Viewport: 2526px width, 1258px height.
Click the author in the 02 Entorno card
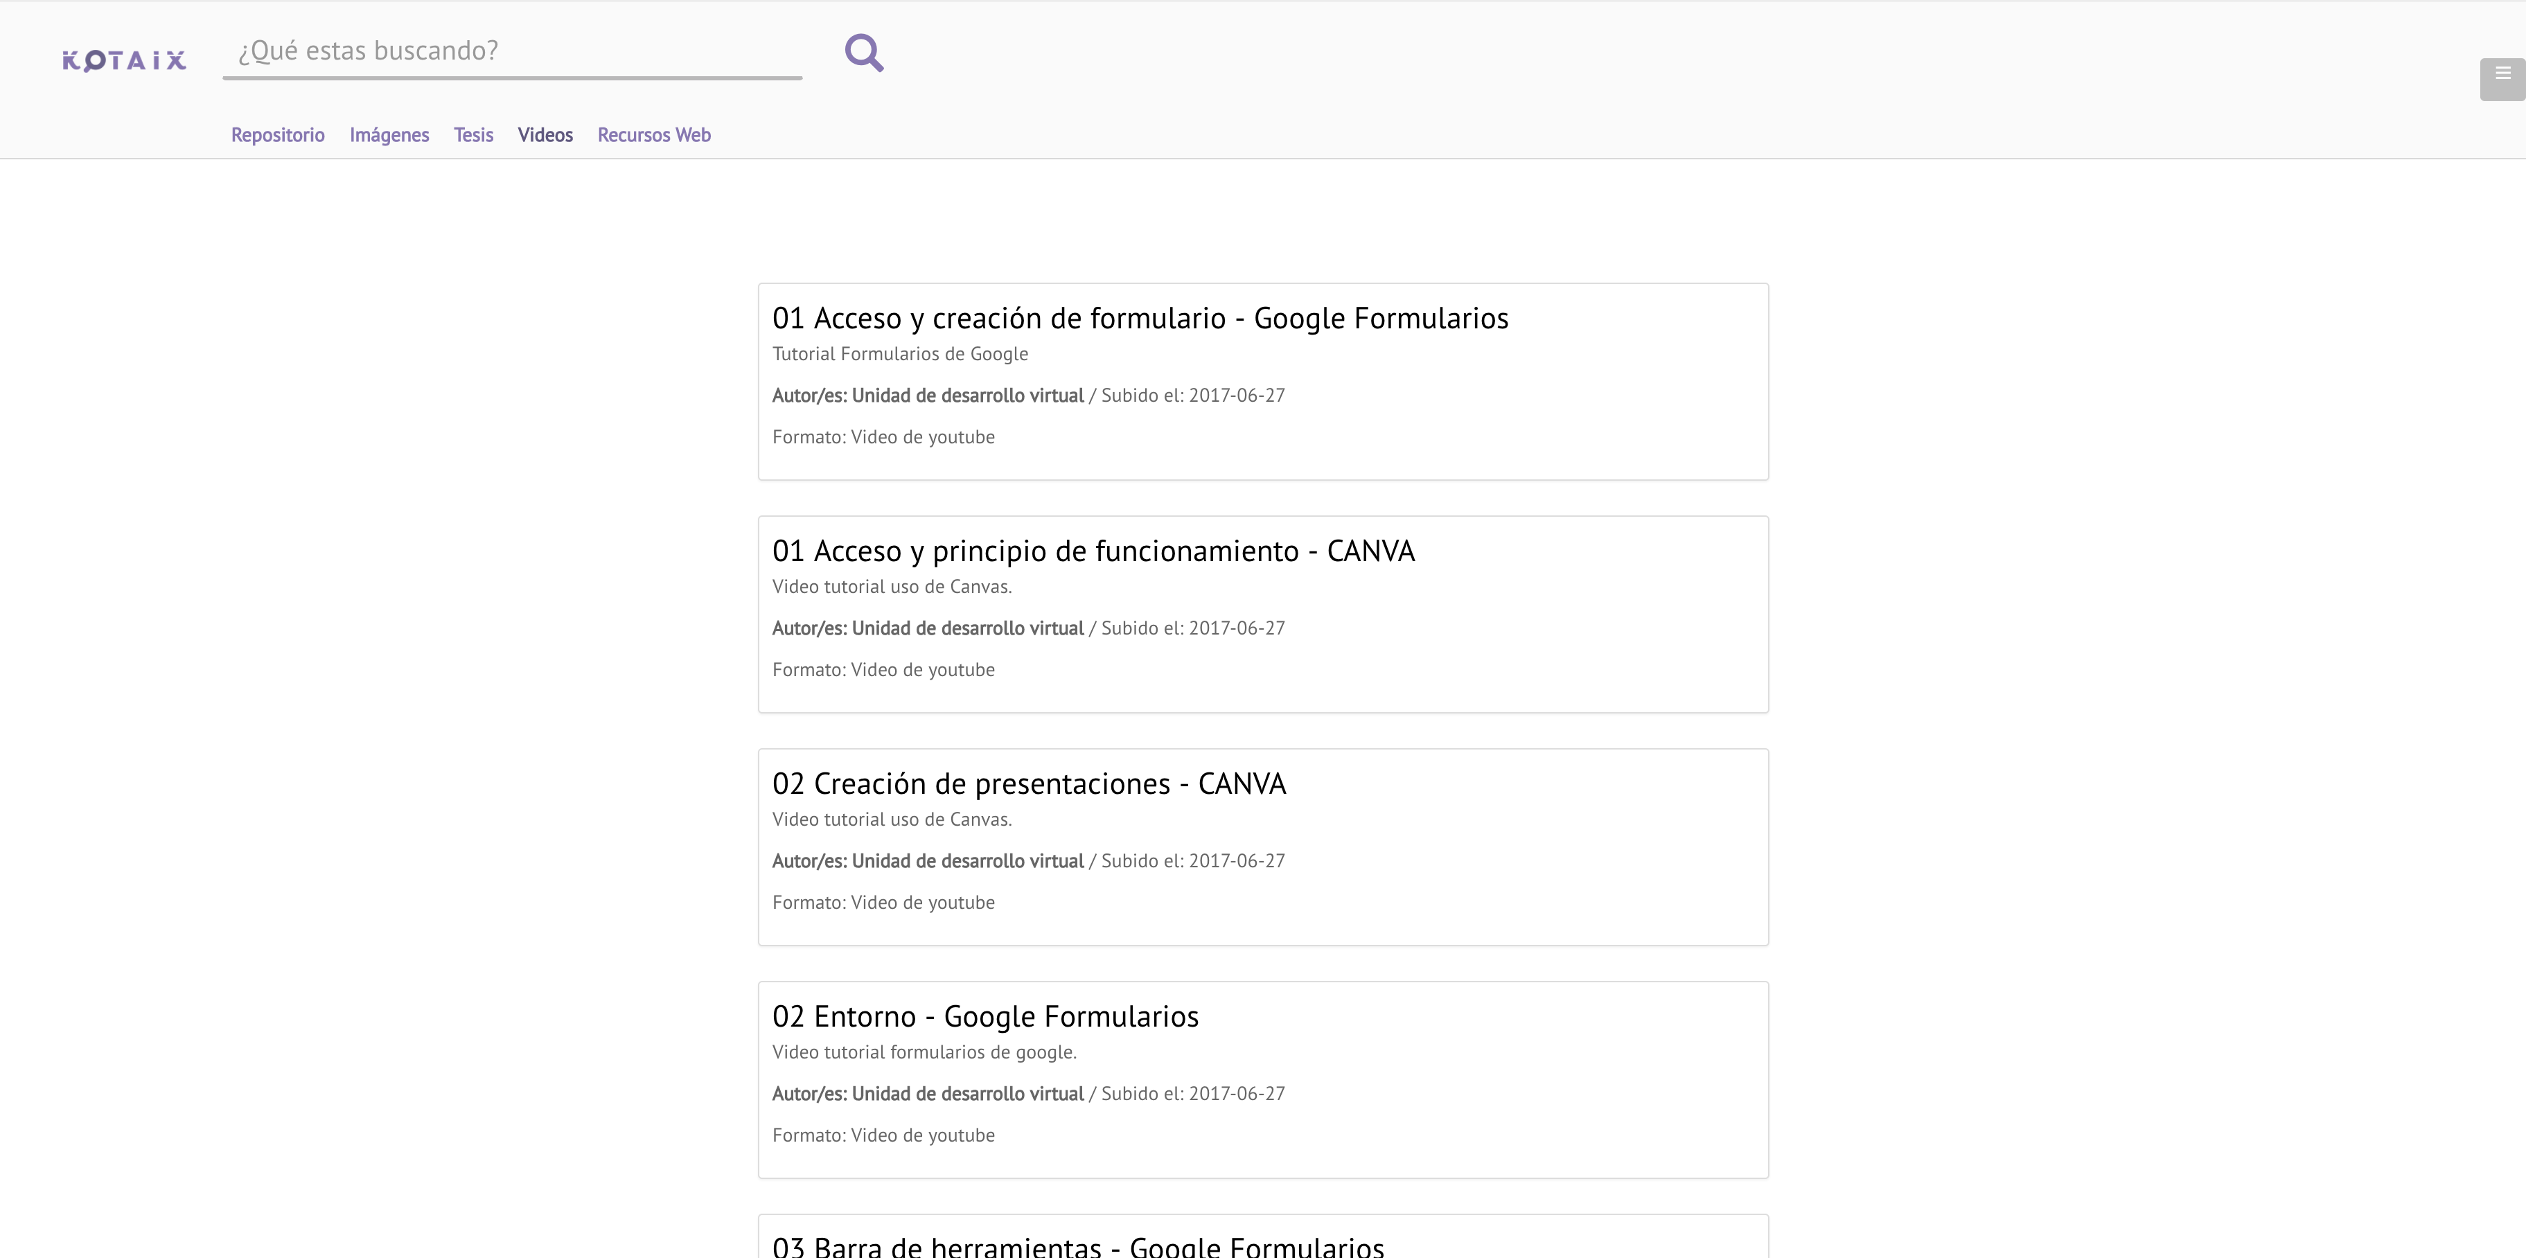coord(928,1095)
